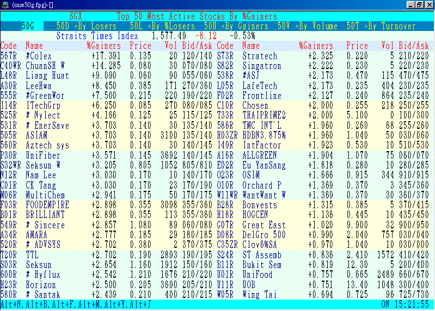Click the Chosen stock name
This screenshot has width=435, height=311.
tap(255, 105)
